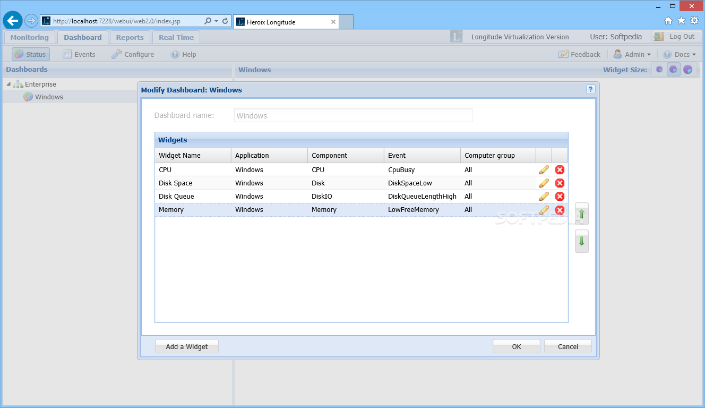Move selected widget up with green arrow
705x408 pixels.
click(x=582, y=214)
